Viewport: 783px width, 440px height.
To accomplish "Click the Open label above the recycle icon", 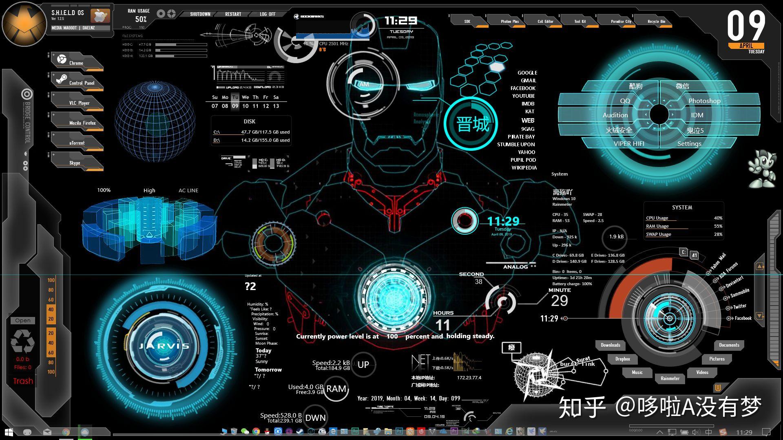I will (x=23, y=320).
